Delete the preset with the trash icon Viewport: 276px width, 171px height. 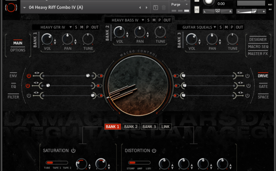click(x=164, y=7)
